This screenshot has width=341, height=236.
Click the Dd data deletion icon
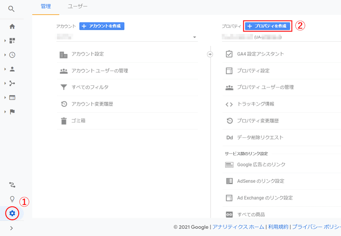[229, 137]
